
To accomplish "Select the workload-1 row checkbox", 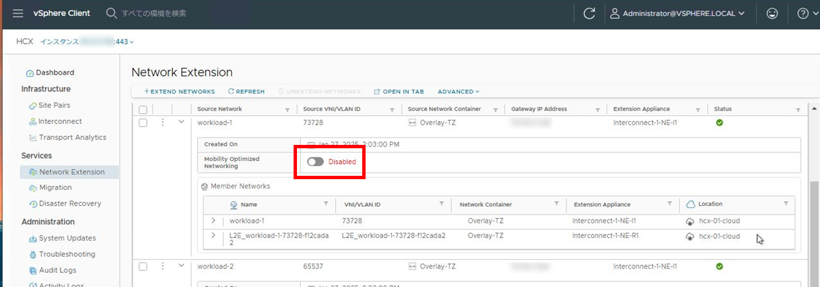I will click(x=143, y=122).
